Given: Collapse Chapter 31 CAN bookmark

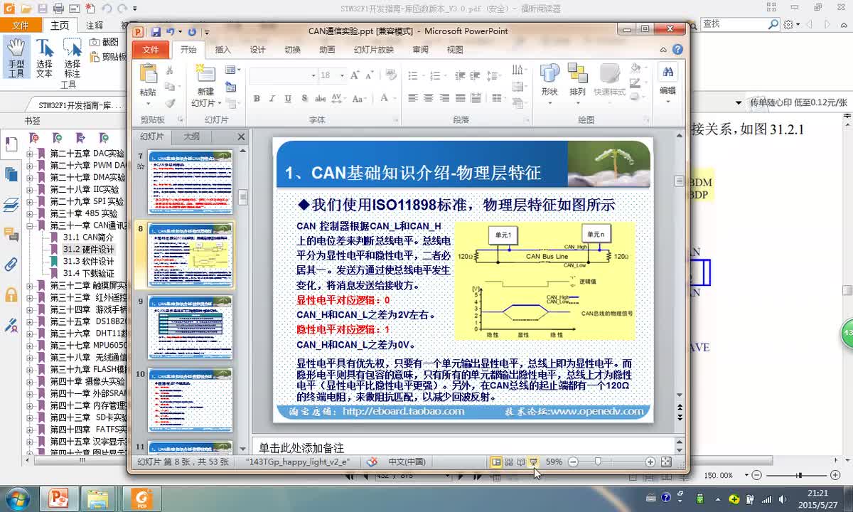Looking at the screenshot, I should pyautogui.click(x=30, y=225).
